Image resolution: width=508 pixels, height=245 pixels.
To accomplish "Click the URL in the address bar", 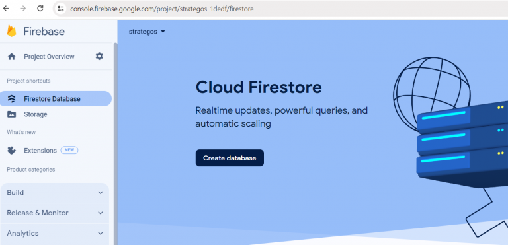I will pos(162,9).
